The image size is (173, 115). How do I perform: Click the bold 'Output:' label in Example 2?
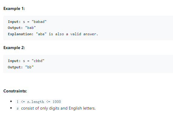point(15,67)
